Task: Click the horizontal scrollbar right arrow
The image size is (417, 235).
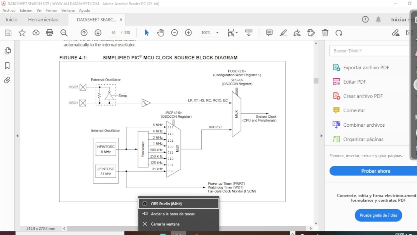Action: point(310,228)
